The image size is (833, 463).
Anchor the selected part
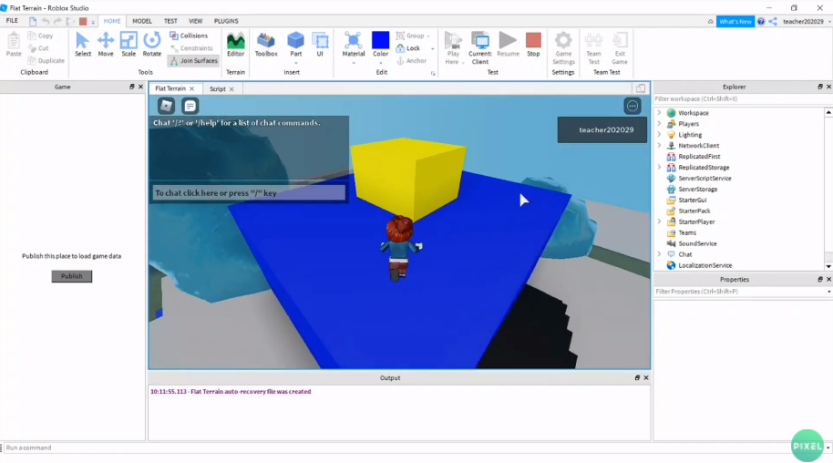click(412, 60)
